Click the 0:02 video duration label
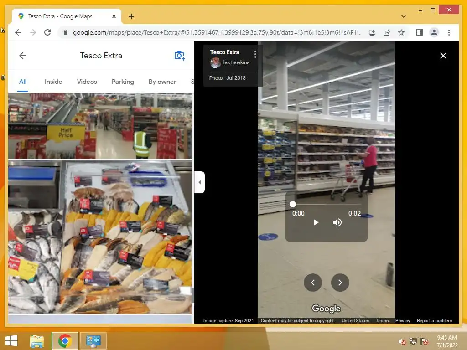The width and height of the screenshot is (467, 350). 354,213
